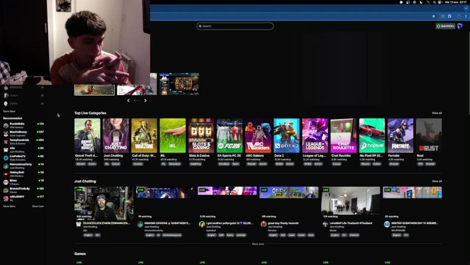
Task: Click the macOS date and time
Action: [455, 2]
